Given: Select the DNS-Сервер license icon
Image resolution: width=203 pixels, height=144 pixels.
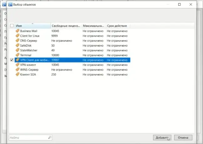Looking at the screenshot, I should coord(17,41).
